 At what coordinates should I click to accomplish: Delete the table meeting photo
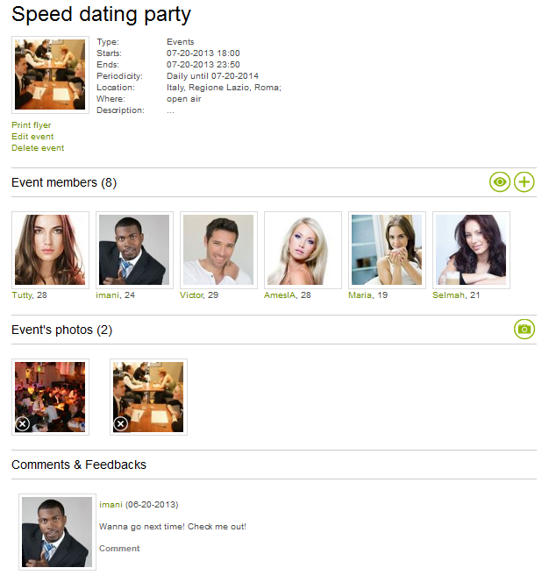121,423
